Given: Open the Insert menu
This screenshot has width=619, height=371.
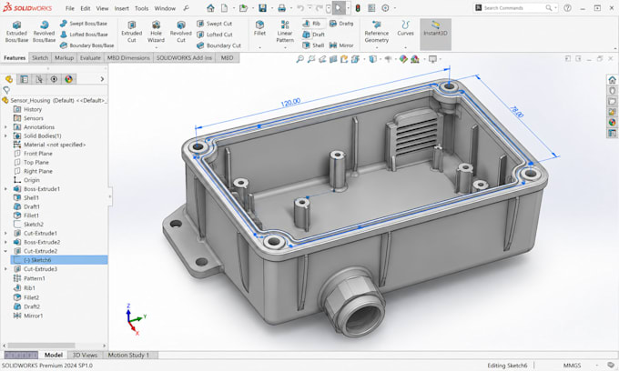Looking at the screenshot, I should pyautogui.click(x=122, y=8).
